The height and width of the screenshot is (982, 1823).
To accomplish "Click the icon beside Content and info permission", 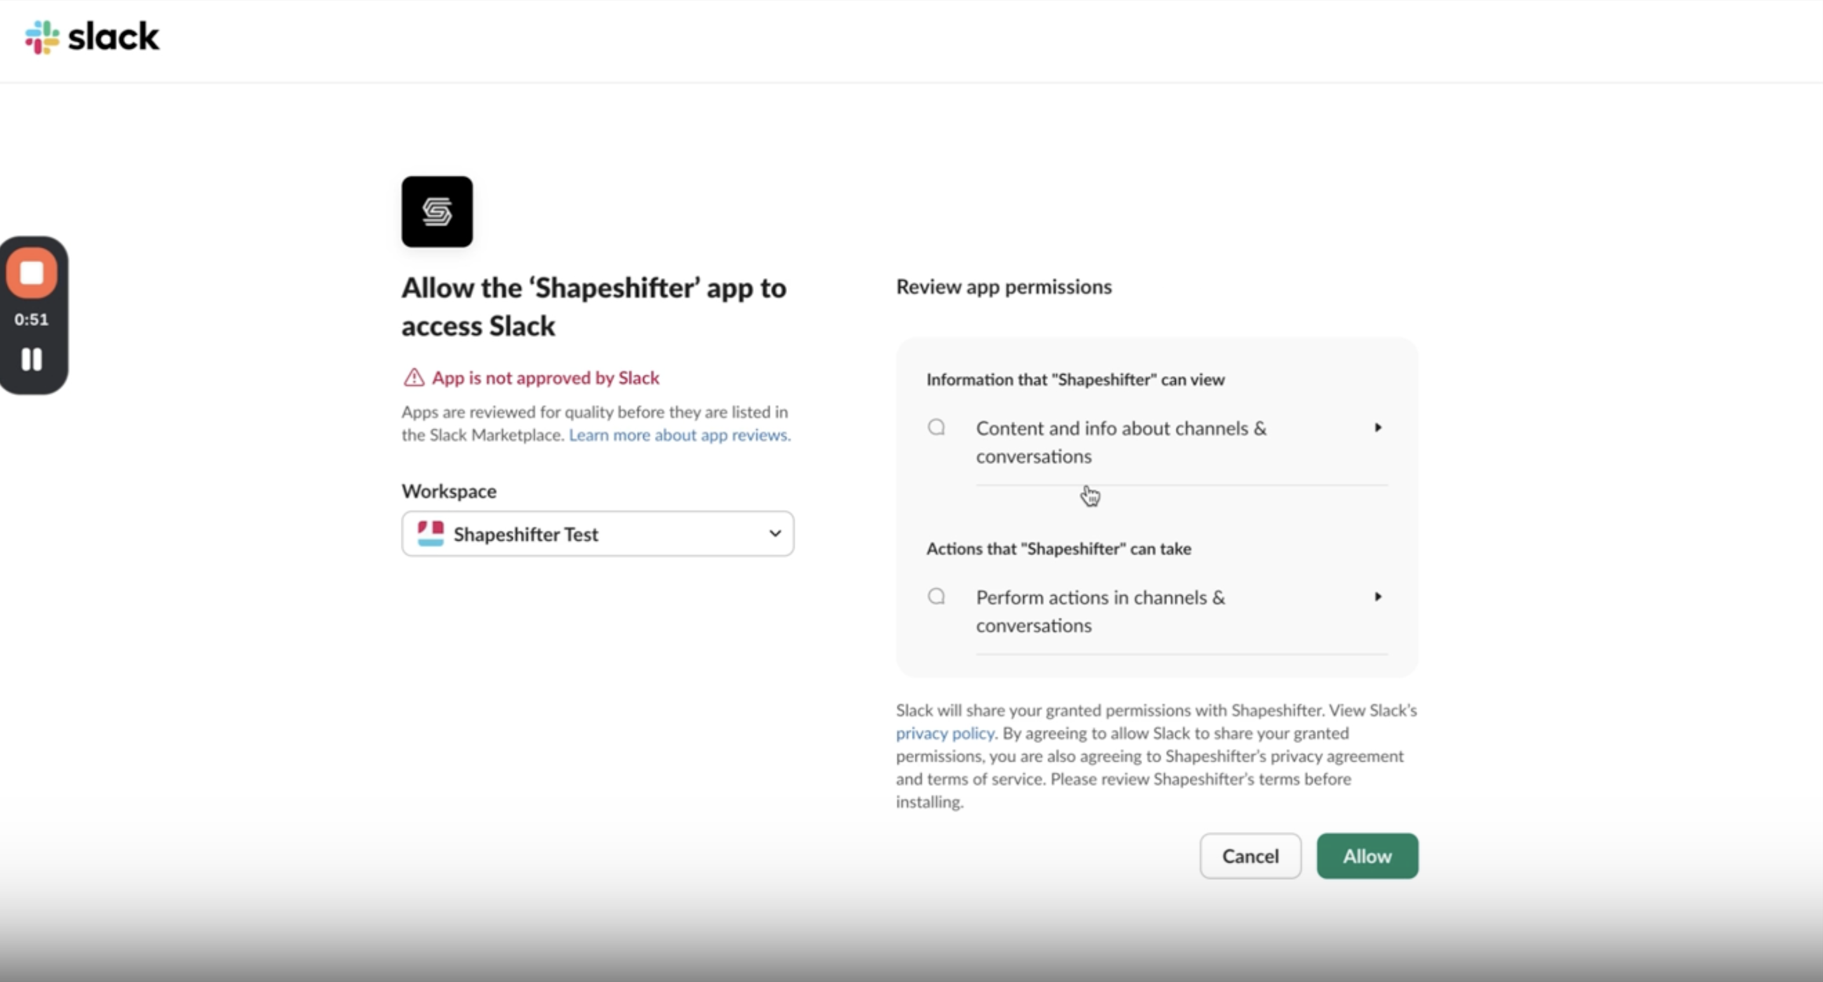I will click(x=936, y=427).
